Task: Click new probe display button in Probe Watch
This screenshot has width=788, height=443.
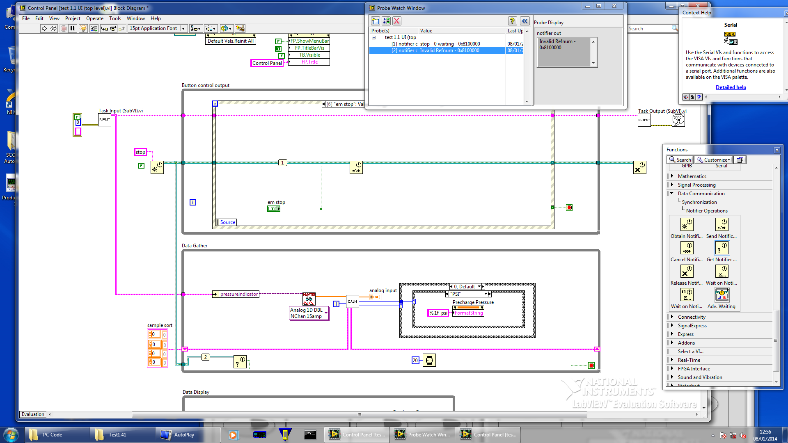Action: [375, 21]
